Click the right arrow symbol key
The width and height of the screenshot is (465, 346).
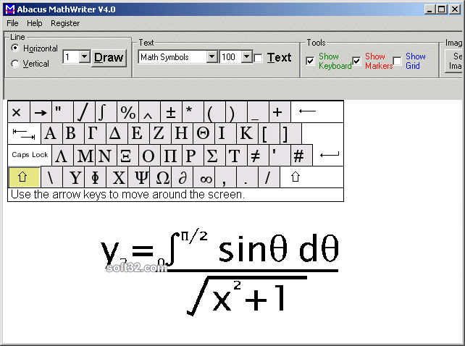point(41,111)
